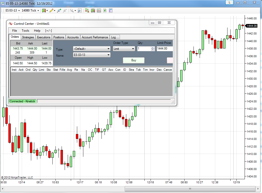The width and height of the screenshot is (262, 193).
Task: Click the TIF column header
Action: pyautogui.click(x=97, y=70)
